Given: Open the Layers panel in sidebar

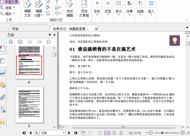Looking at the screenshot, I should [x=3, y=73].
